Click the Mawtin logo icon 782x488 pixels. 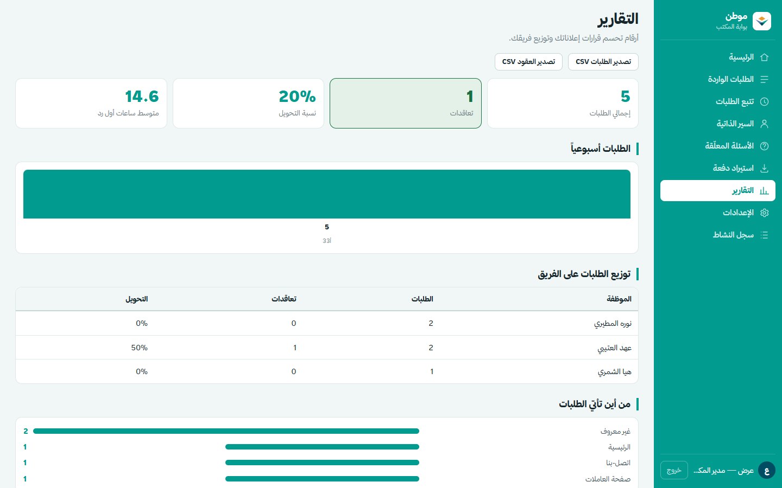tap(762, 21)
